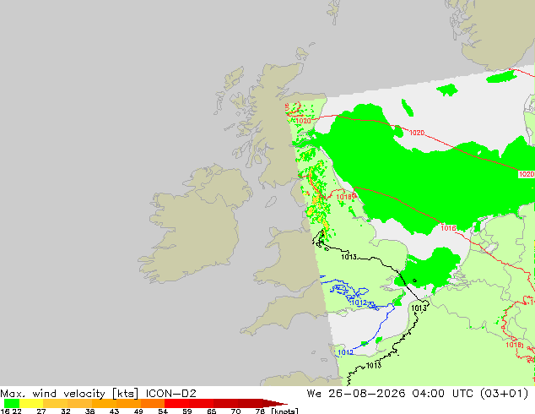Click the dark red arrow tip of legend
535x414 pixels.
275,403
